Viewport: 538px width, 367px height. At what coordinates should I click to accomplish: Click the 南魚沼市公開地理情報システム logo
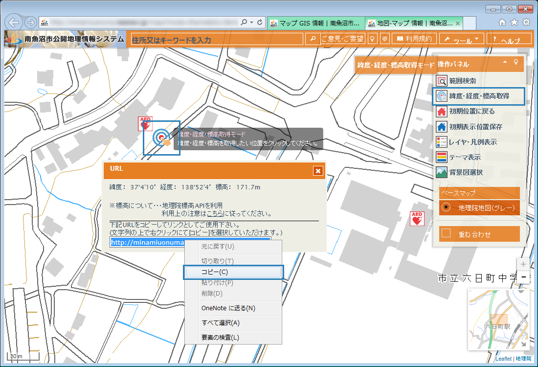[65, 39]
